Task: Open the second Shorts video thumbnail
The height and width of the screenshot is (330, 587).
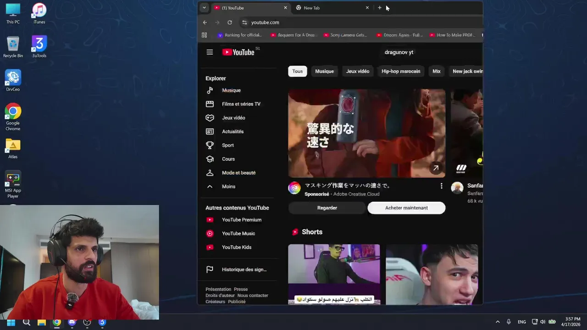Action: tap(432, 274)
